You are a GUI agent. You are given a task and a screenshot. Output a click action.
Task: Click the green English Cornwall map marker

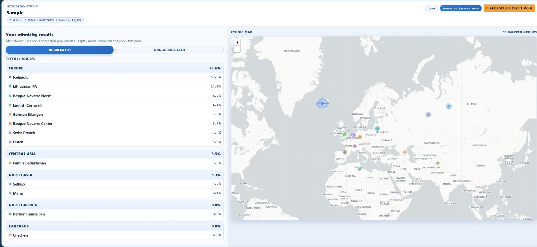(x=344, y=134)
